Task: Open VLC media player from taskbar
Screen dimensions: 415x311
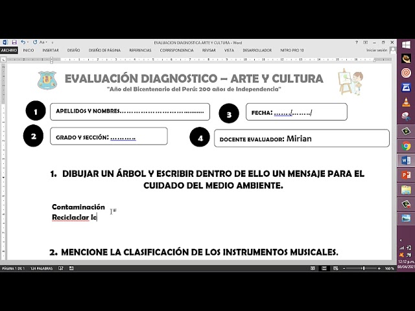Action: [406, 102]
